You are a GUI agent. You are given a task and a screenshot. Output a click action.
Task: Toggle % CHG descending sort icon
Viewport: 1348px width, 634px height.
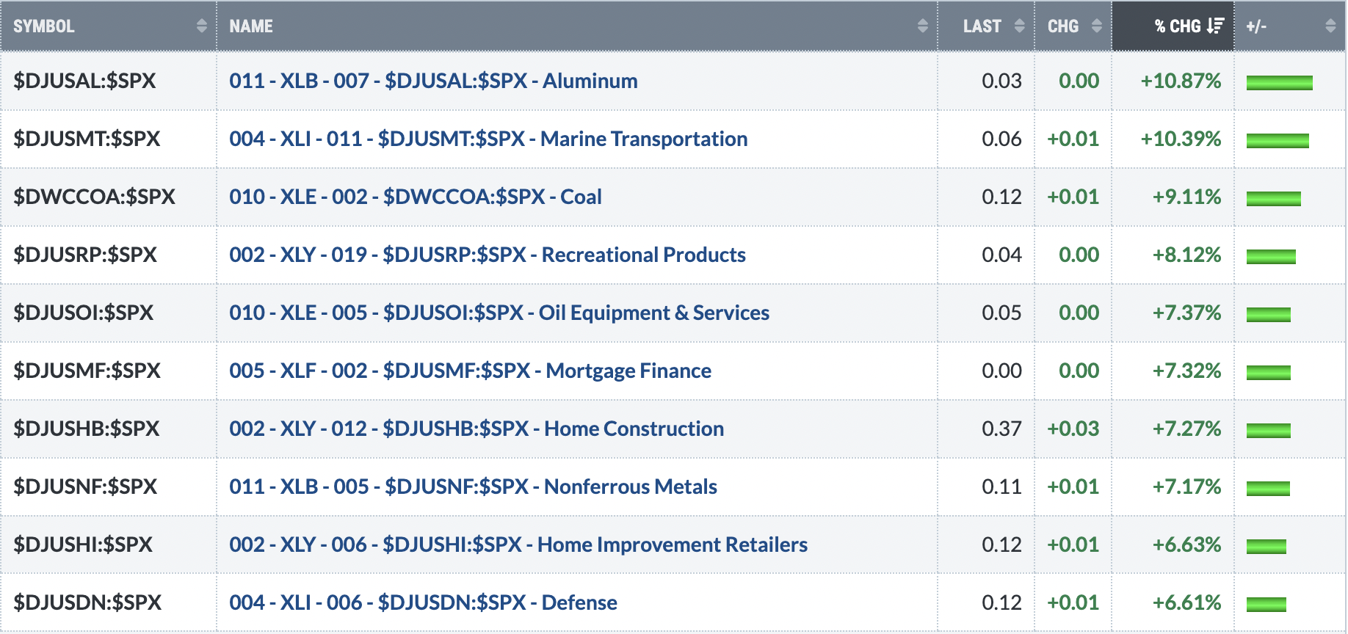[x=1215, y=26]
